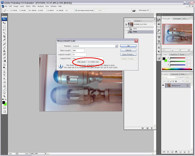Toggle Use Measurement Scale checkbox
Screen dimensions: 195x156
[76, 10]
